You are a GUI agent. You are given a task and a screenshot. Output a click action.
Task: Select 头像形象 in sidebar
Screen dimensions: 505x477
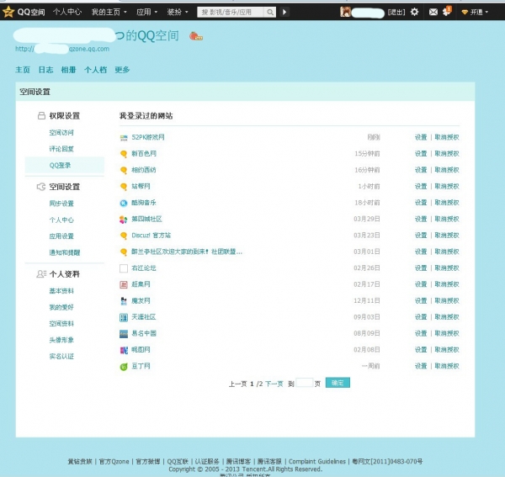pos(61,340)
